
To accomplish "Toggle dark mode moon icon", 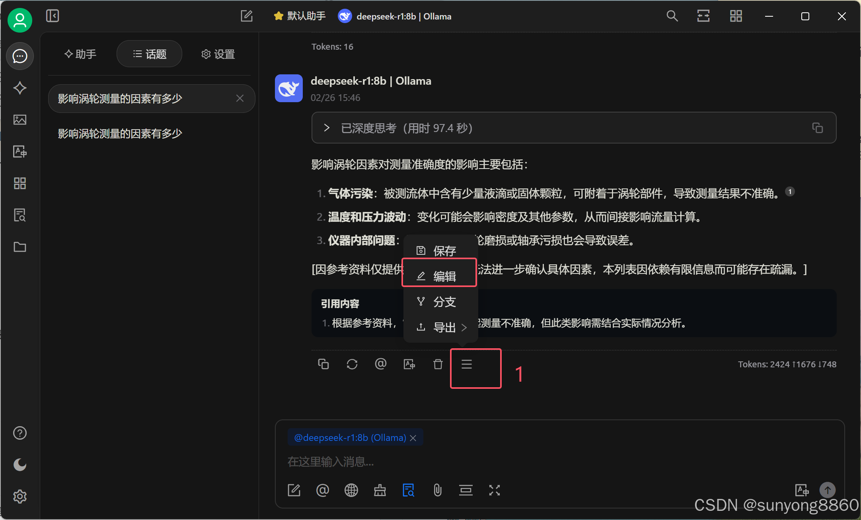I will [19, 464].
